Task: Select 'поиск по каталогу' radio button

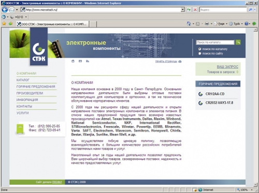Action: pos(200,49)
